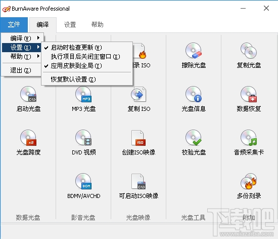Screen dimensions: 278x239
Task: Click the 光盘映像 category label
Action: (138, 218)
